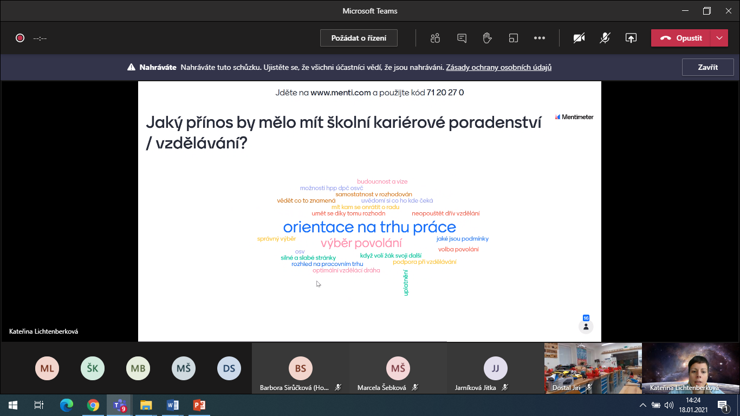Open the Zásady ochrany osobních údajů link
Image resolution: width=740 pixels, height=416 pixels.
[498, 68]
